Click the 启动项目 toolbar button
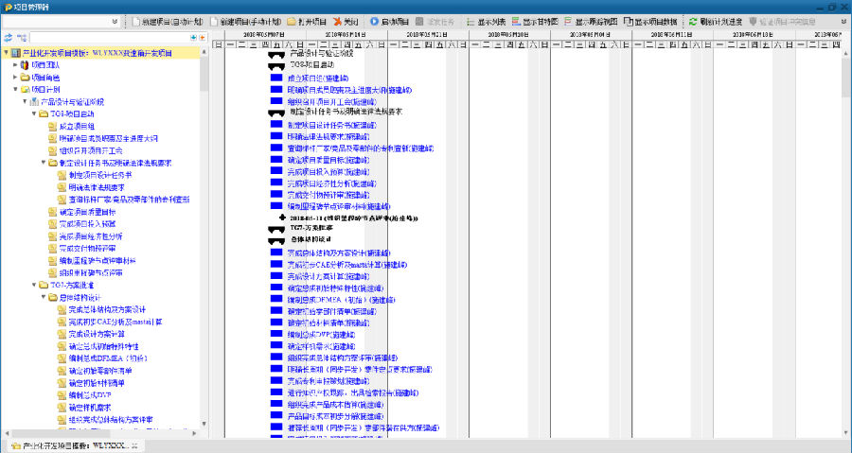Viewport: 852px width, 453px height. pos(390,22)
